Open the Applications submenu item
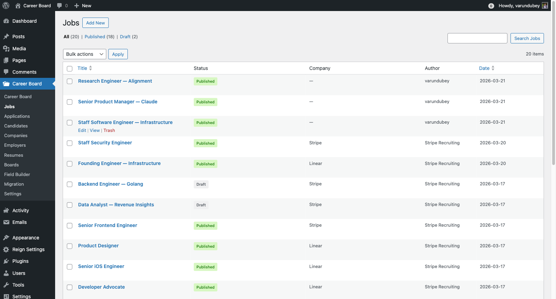Viewport: 556px width, 299px height. point(17,116)
